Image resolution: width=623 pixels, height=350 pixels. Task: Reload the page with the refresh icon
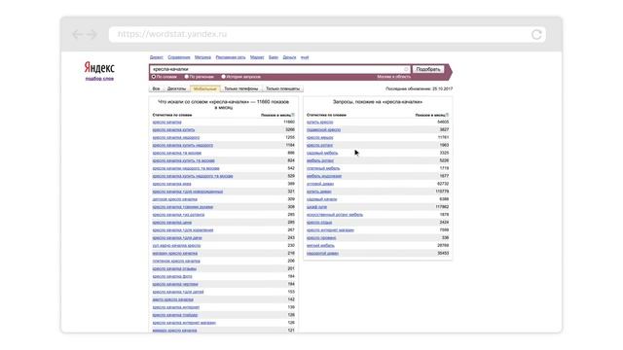[536, 35]
